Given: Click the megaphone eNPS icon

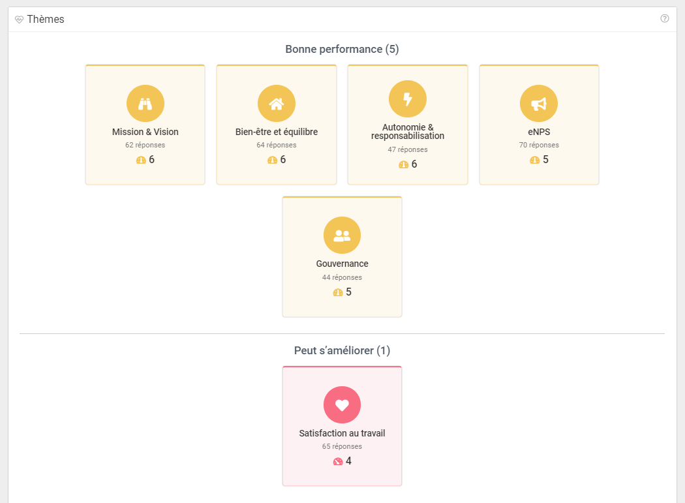Looking at the screenshot, I should coord(539,104).
